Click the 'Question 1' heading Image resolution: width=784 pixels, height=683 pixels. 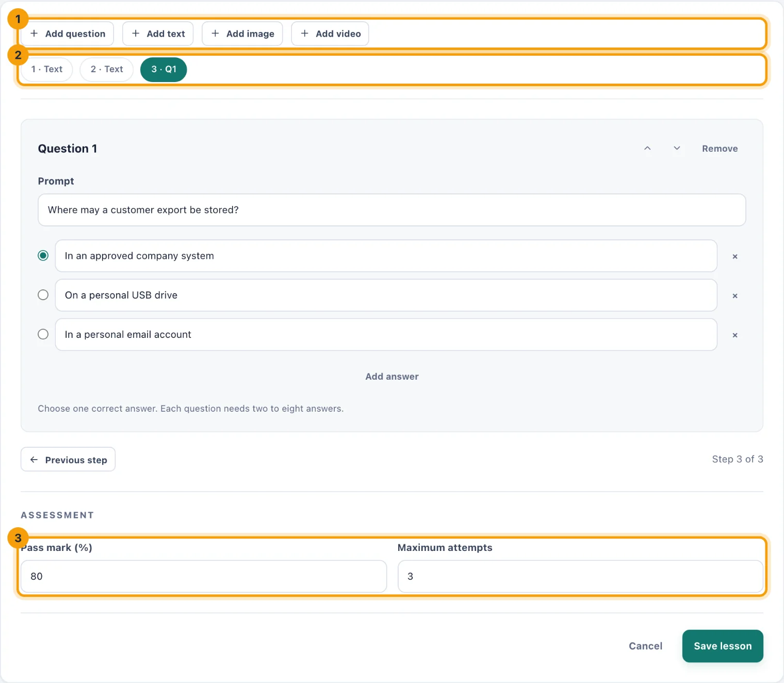click(68, 149)
